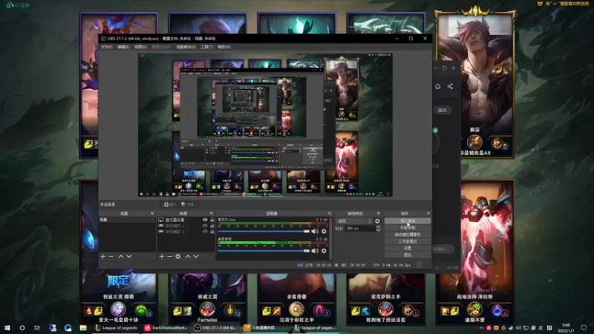
Task: Click transition duration 300 ms field
Action: [359, 229]
